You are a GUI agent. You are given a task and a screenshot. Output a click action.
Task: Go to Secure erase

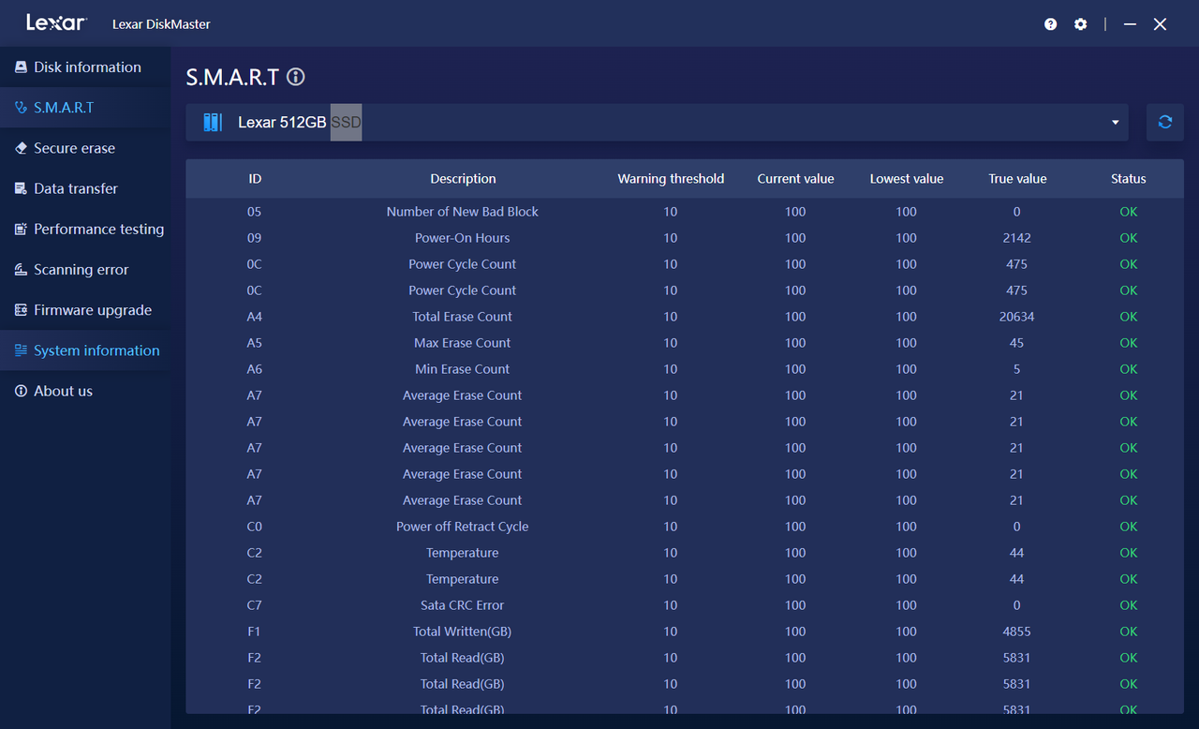point(85,148)
